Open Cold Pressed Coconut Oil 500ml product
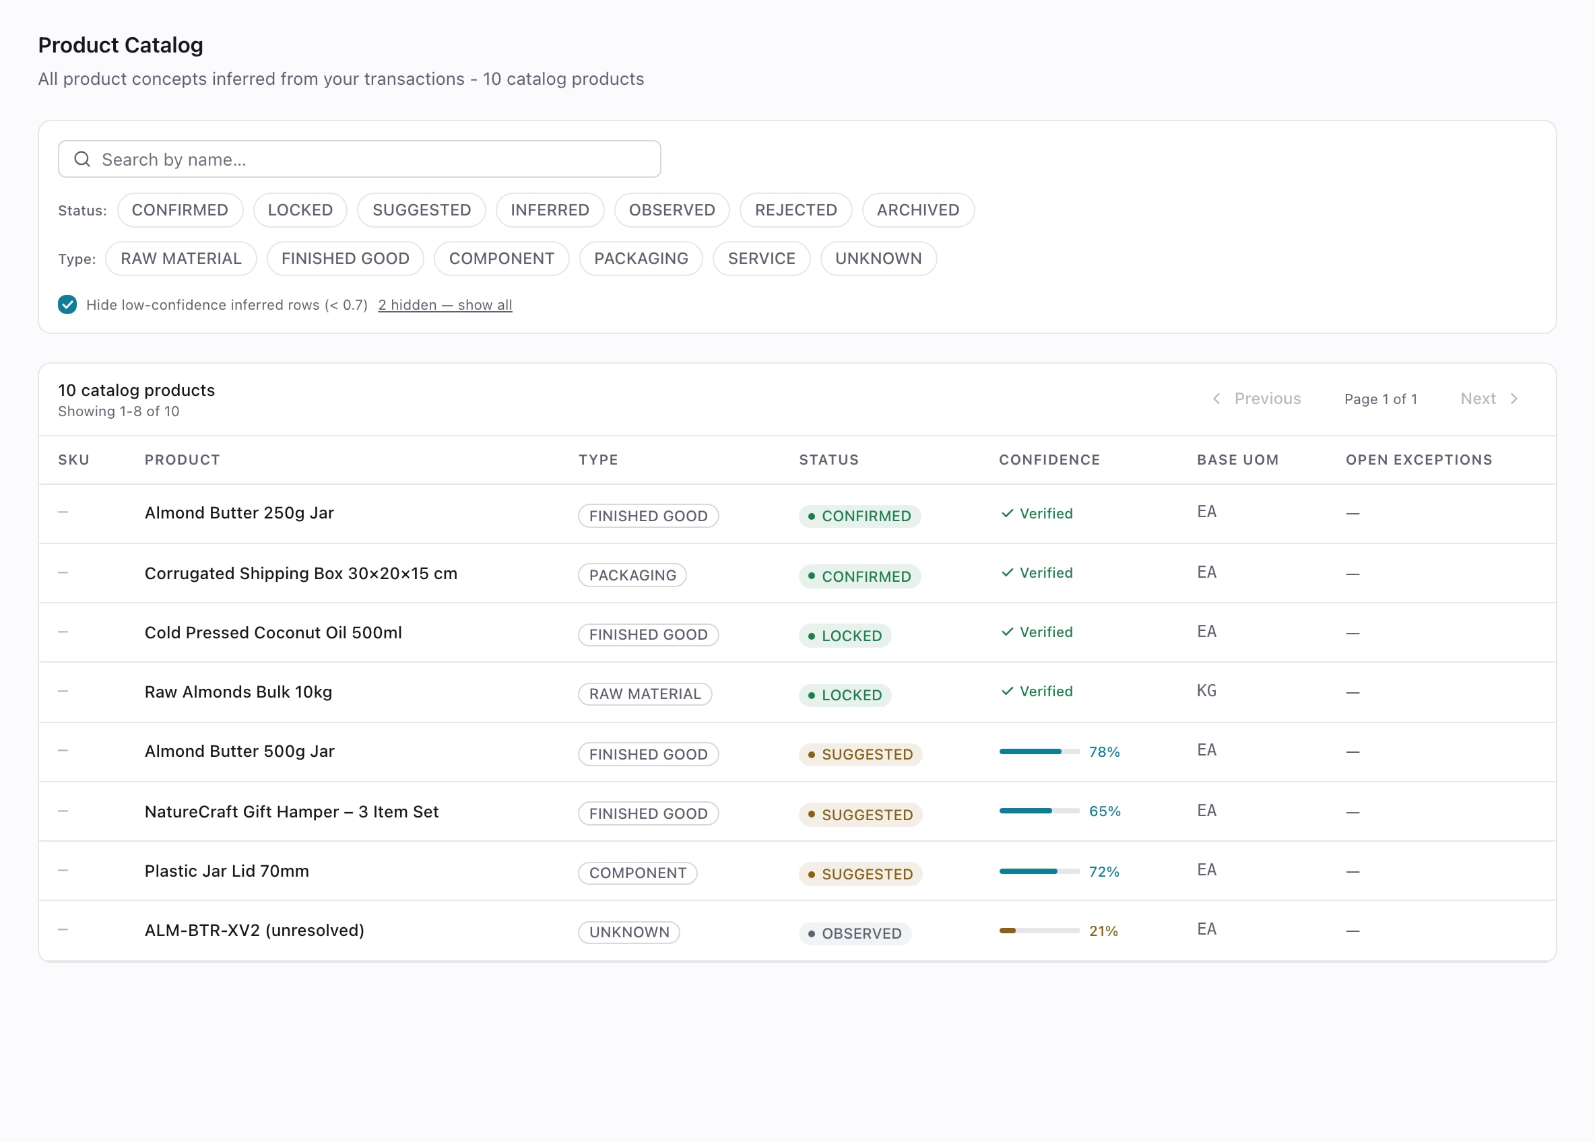 pos(273,633)
